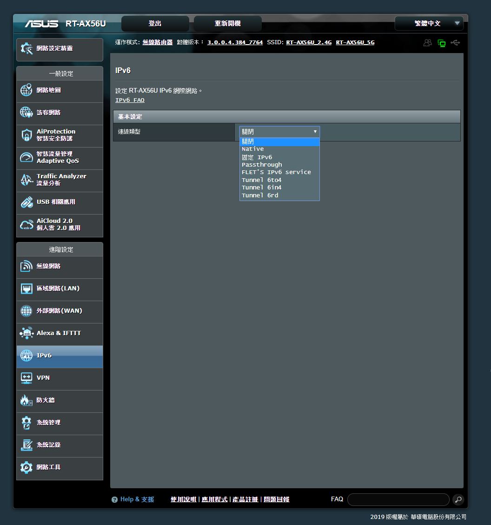Click the Guest Network globe icon

pyautogui.click(x=27, y=113)
